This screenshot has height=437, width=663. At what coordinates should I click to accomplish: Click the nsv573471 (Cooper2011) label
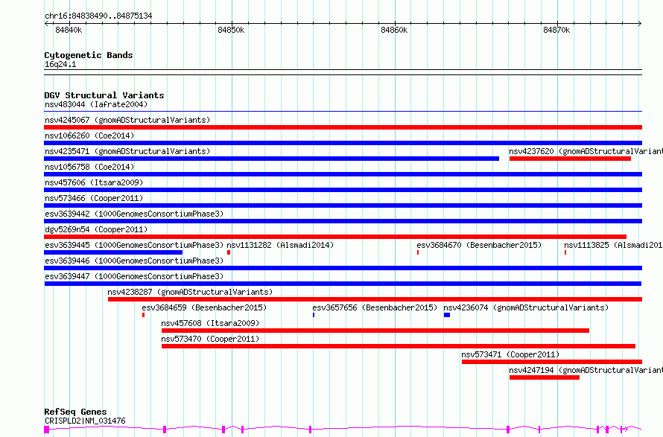[510, 354]
